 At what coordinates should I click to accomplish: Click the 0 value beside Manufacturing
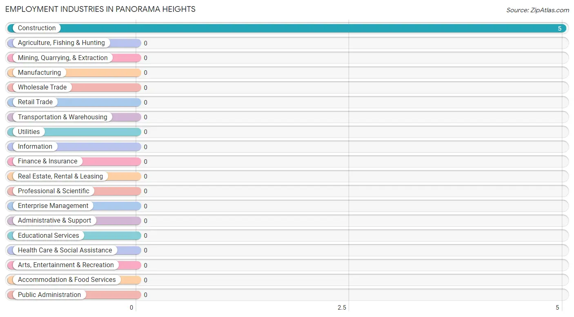[145, 73]
